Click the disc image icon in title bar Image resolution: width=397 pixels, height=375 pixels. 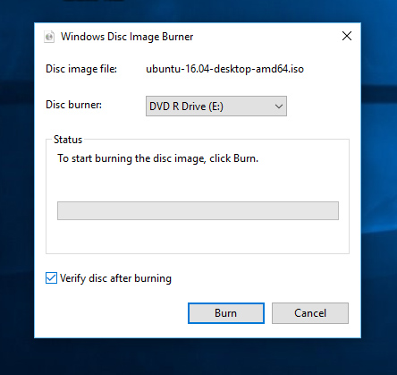[49, 37]
